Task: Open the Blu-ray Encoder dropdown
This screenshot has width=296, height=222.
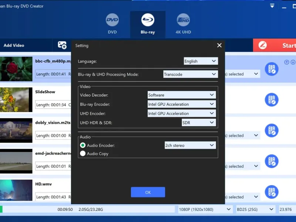Action: 182,104
